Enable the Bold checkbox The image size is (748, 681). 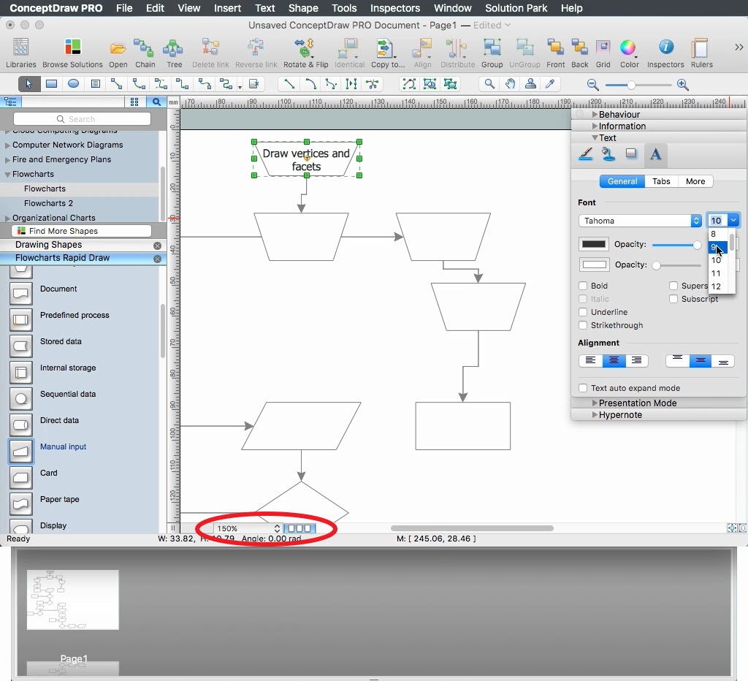pyautogui.click(x=583, y=286)
